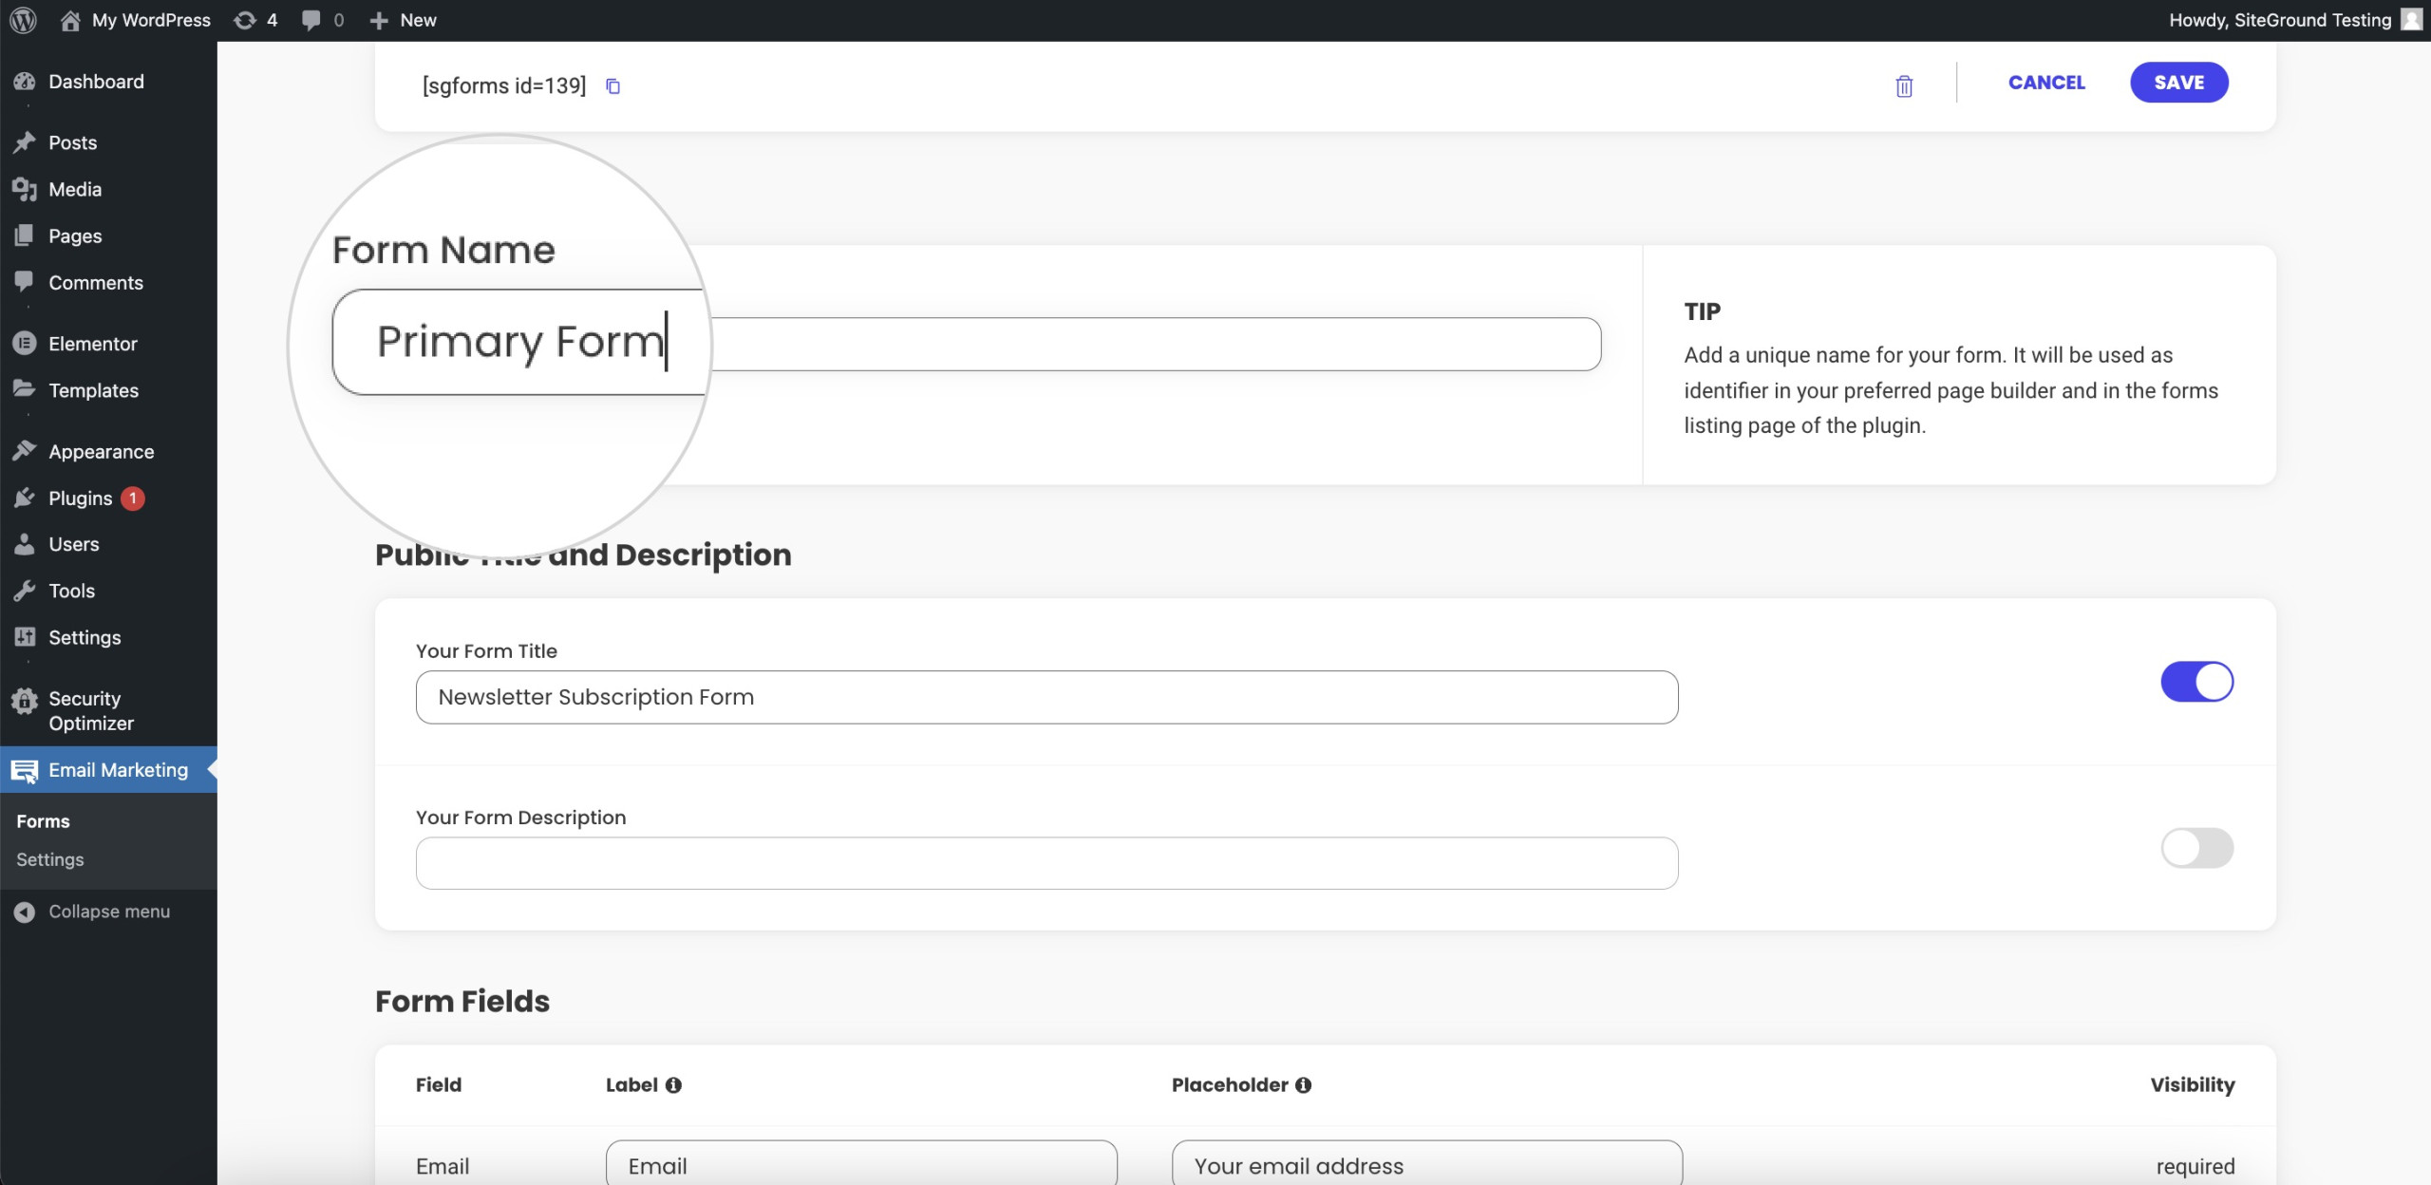Focus the Form Name input field

click(966, 344)
